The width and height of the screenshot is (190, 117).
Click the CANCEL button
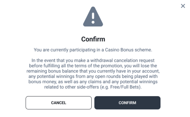pyautogui.click(x=59, y=103)
